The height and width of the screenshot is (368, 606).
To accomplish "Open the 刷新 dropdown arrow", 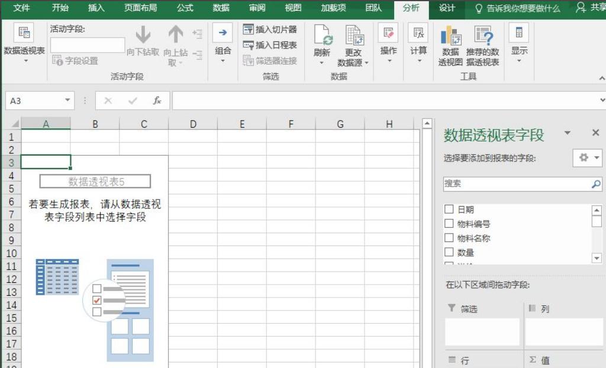I will (x=321, y=63).
